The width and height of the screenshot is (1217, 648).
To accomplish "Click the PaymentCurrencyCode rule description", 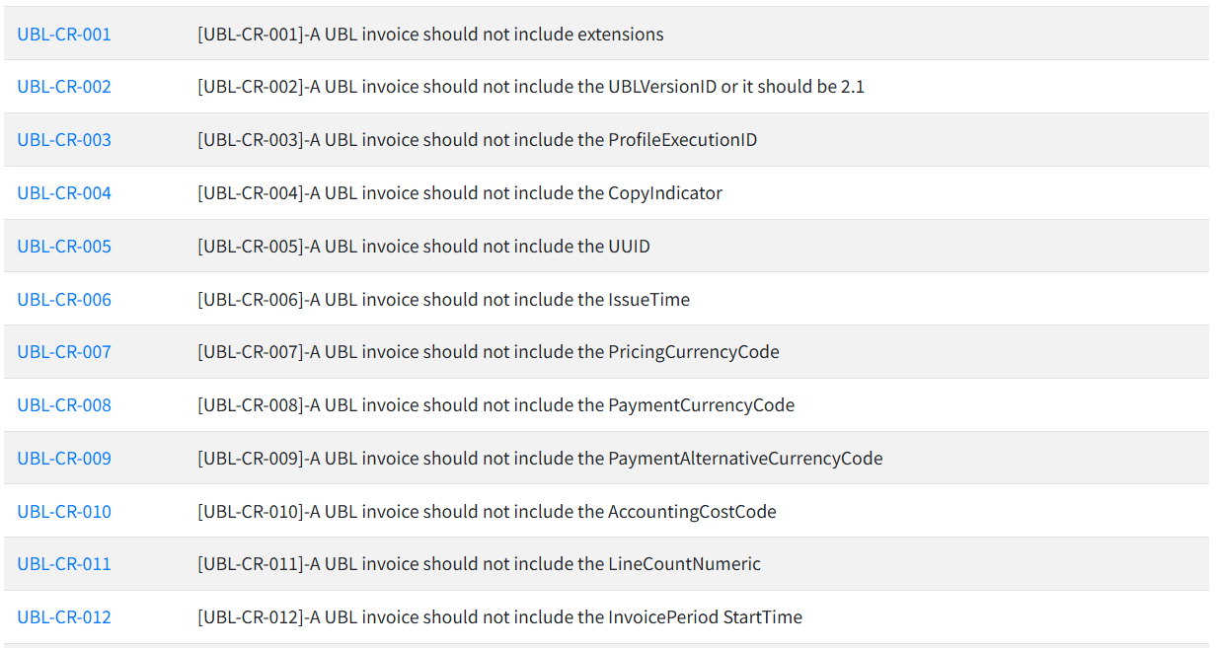I will (x=496, y=405).
